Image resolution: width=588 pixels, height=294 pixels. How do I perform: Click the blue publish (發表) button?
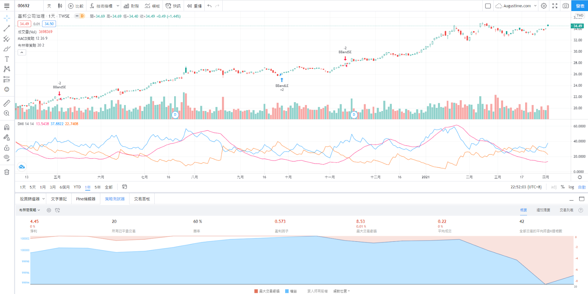pyautogui.click(x=580, y=6)
